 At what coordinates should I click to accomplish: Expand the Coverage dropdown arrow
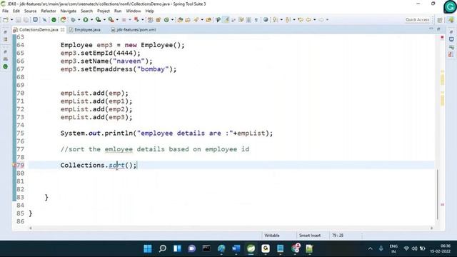(x=104, y=20)
